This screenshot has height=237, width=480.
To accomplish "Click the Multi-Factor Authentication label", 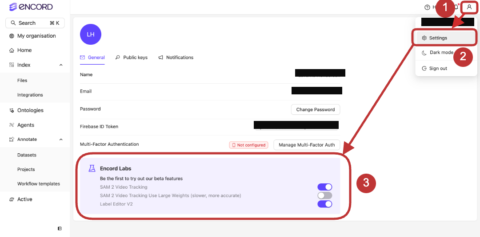I will [109, 144].
